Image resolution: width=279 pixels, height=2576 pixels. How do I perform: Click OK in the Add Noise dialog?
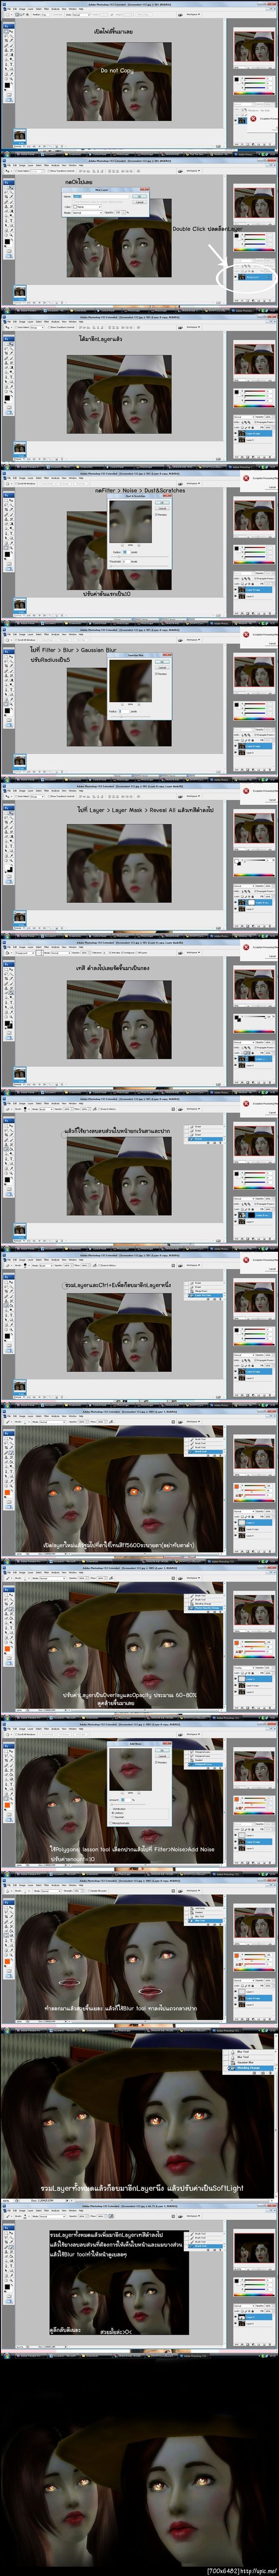click(x=162, y=1750)
